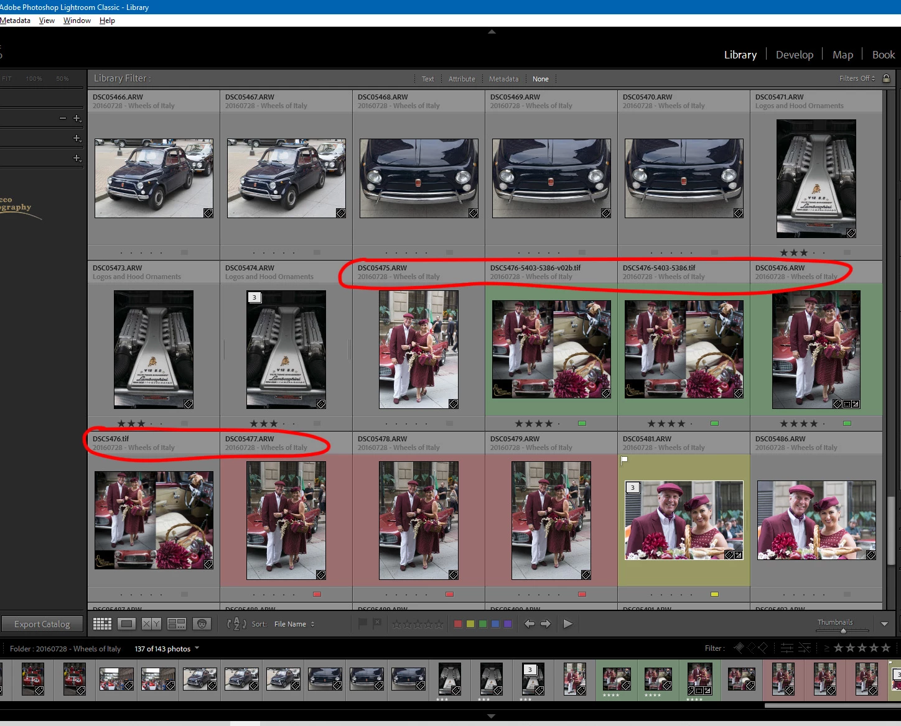Screen dimensions: 901x726
Task: Click the Export Catalog button
Action: 42,624
